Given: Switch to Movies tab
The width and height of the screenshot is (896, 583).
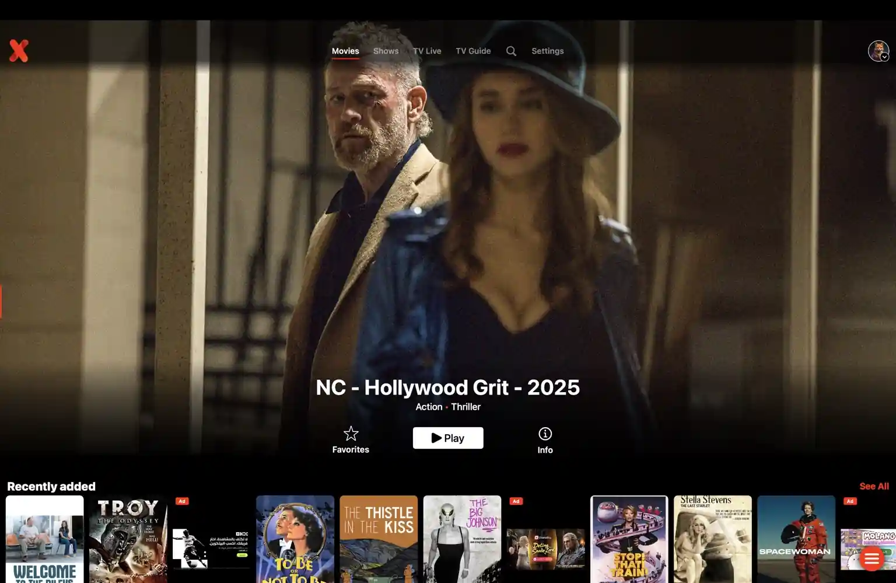Looking at the screenshot, I should (x=345, y=51).
